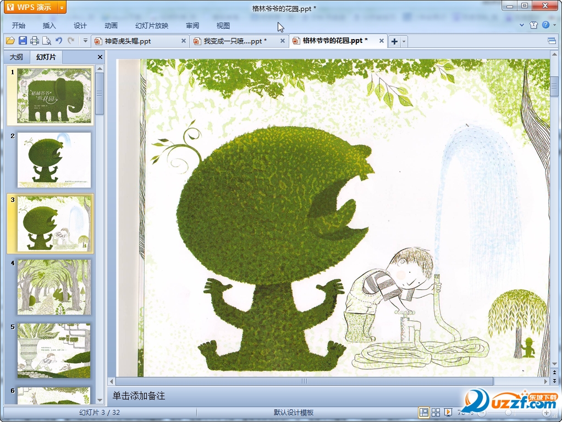Image resolution: width=562 pixels, height=422 pixels.
Task: Open the 设计 ribbon tab
Action: (80, 25)
